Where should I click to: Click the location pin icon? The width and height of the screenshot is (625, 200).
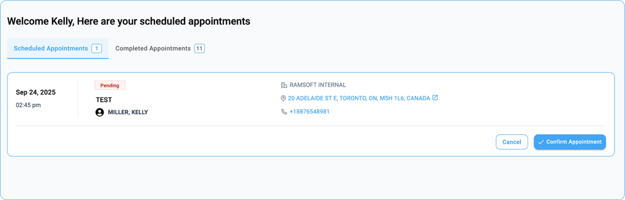(284, 98)
